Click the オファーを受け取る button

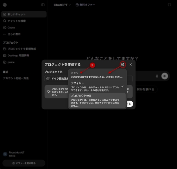(x=24, y=163)
